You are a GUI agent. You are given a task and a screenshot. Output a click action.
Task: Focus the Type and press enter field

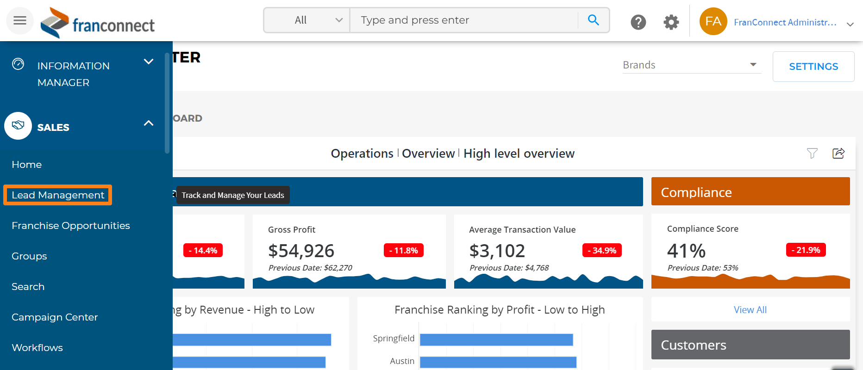pyautogui.click(x=464, y=20)
